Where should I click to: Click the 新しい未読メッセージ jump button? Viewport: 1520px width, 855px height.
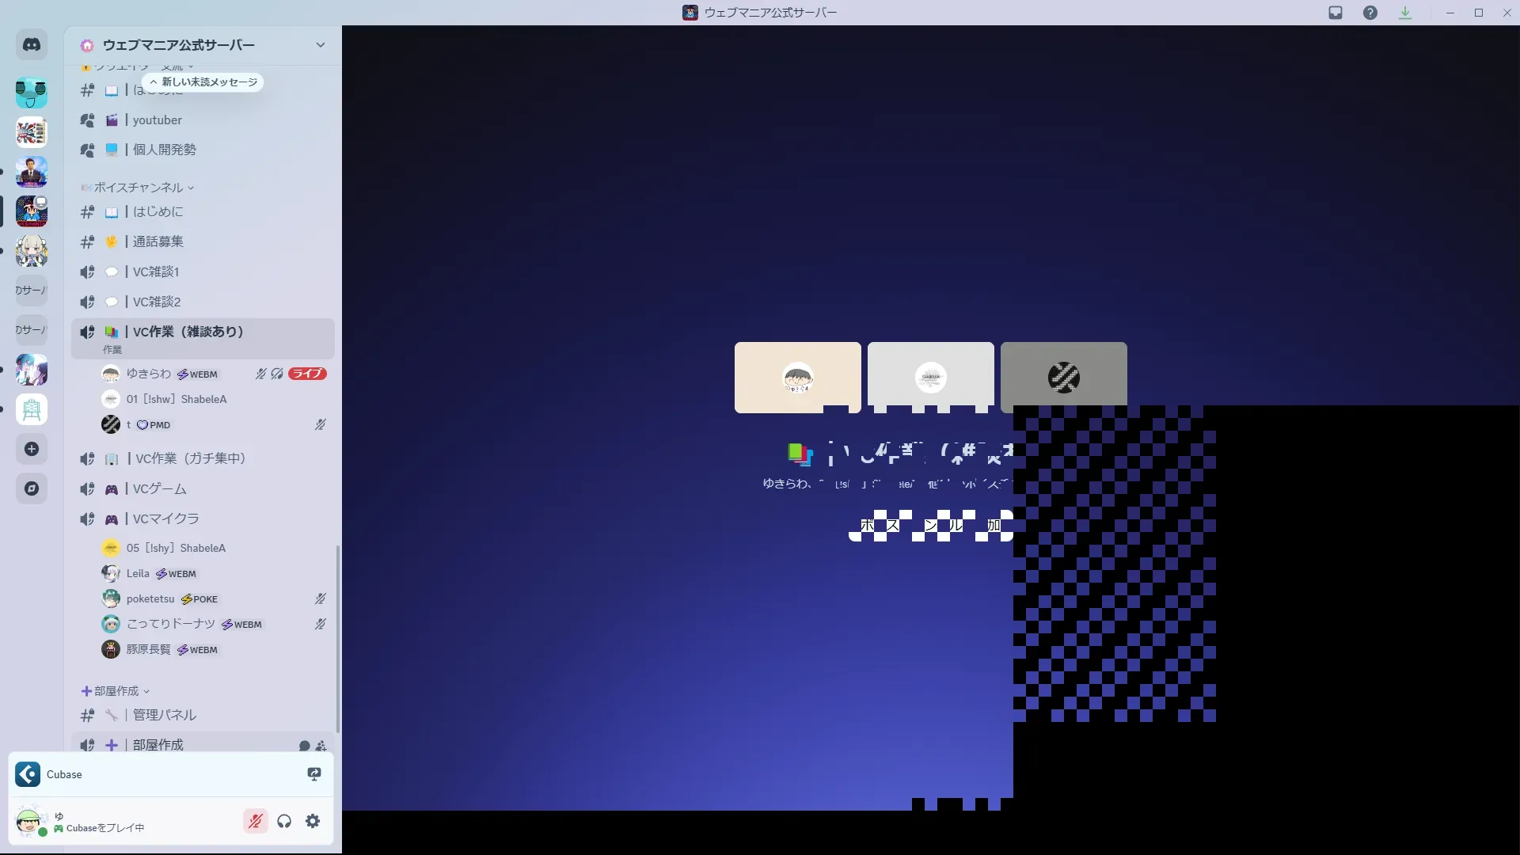click(203, 82)
